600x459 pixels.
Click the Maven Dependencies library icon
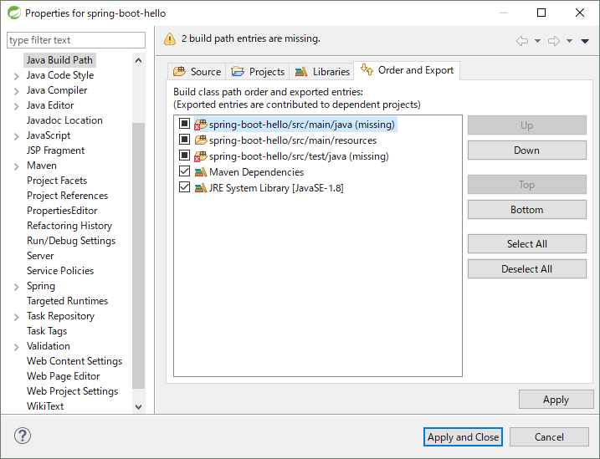coord(201,172)
